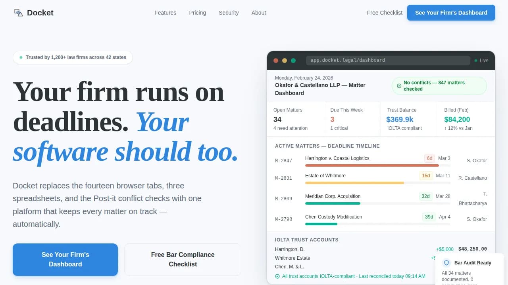Click the red 6d urgency badge
The width and height of the screenshot is (508, 285).
429,158
